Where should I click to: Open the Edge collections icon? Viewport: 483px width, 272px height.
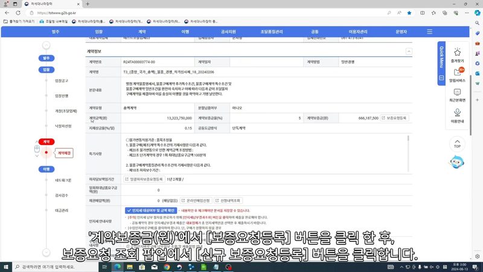pyautogui.click(x=444, y=13)
